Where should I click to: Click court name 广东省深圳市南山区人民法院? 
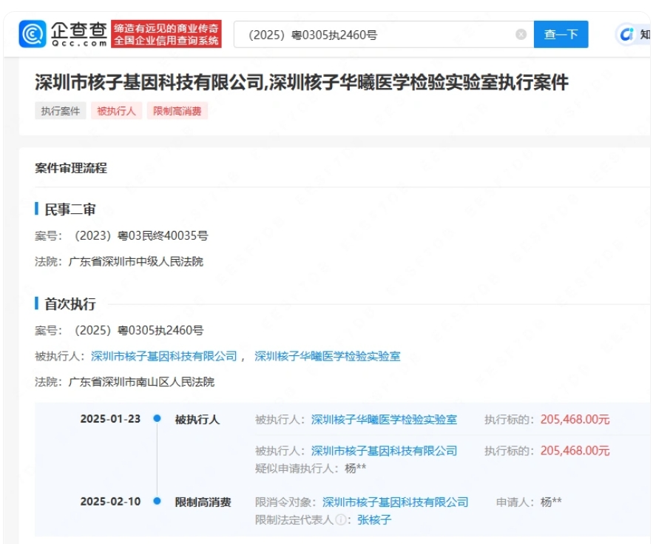tap(141, 382)
